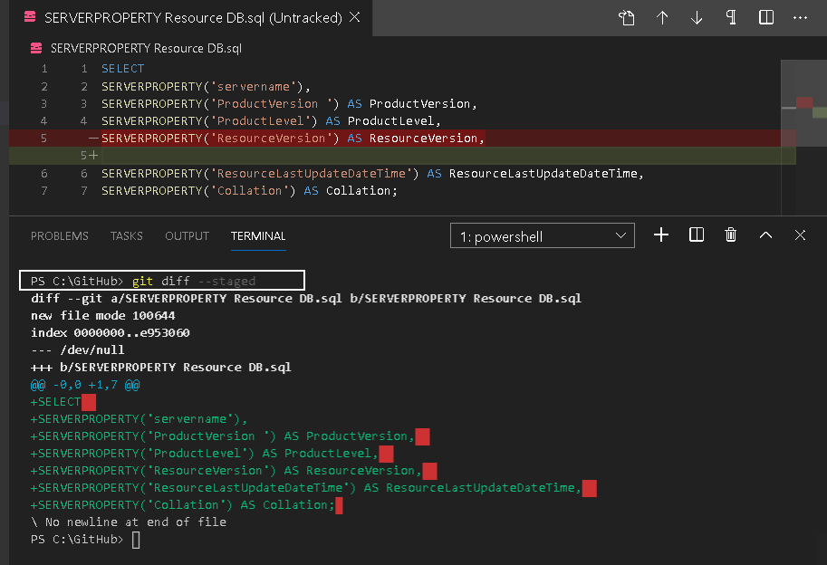Split the editor to the side

point(765,17)
